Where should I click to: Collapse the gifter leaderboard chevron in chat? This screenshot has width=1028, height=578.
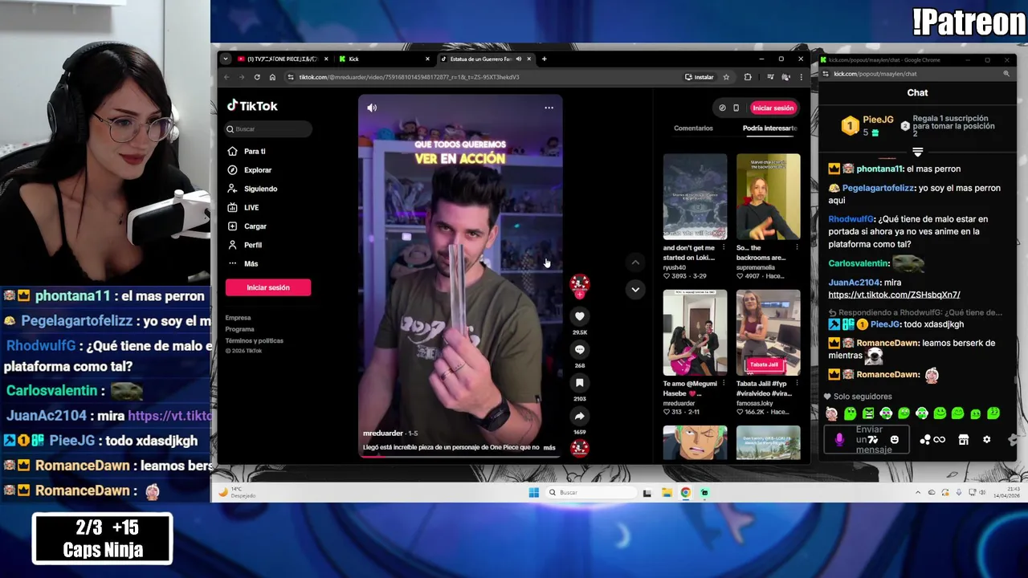point(917,152)
